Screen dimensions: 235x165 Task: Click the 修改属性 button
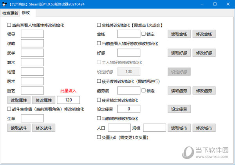pyautogui.click(x=44, y=100)
